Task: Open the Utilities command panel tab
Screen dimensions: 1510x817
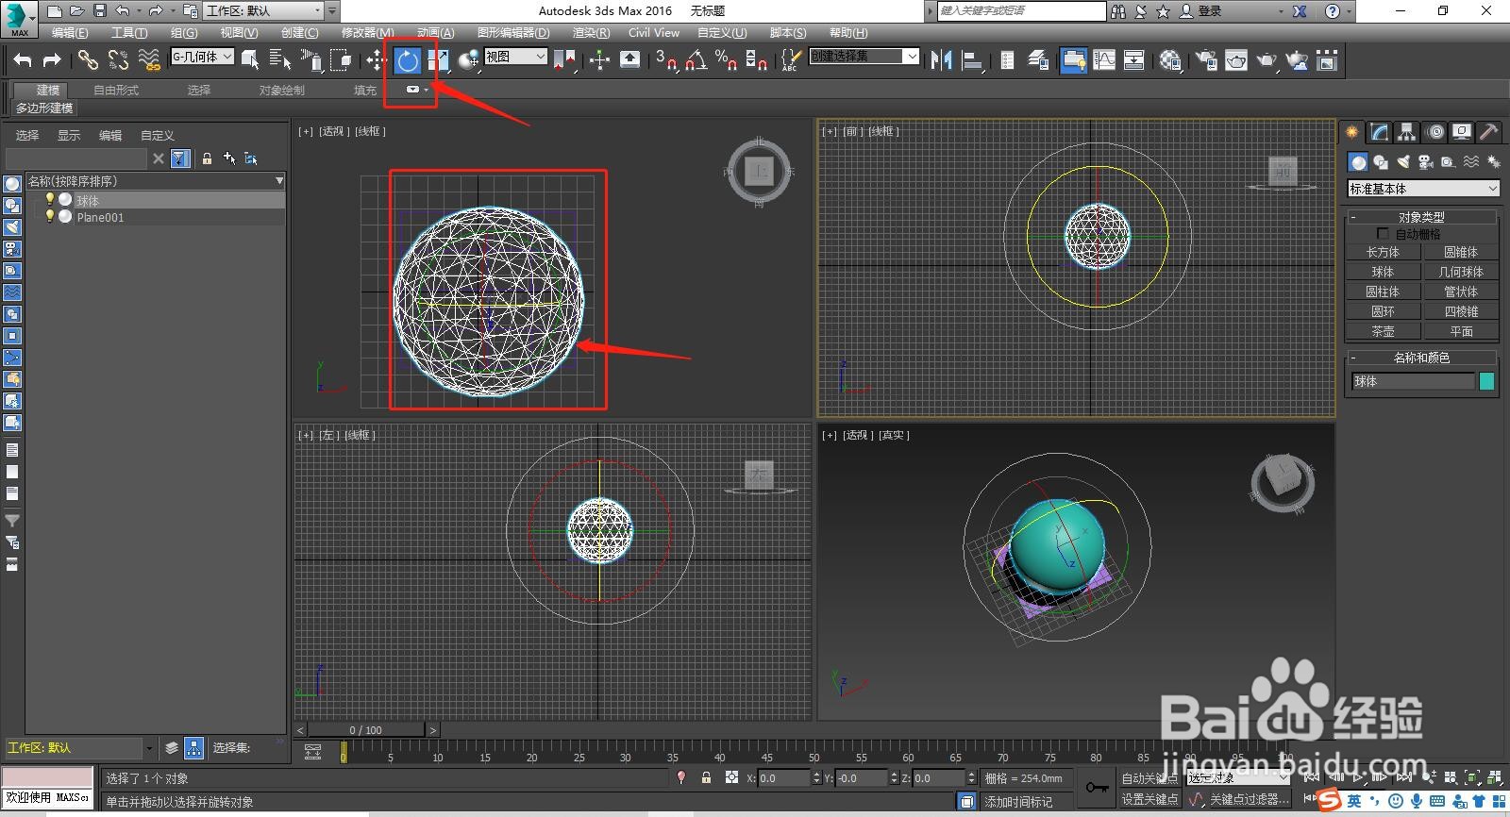Action: pos(1489,132)
